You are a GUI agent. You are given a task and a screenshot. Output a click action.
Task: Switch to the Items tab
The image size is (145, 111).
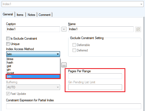(20, 15)
